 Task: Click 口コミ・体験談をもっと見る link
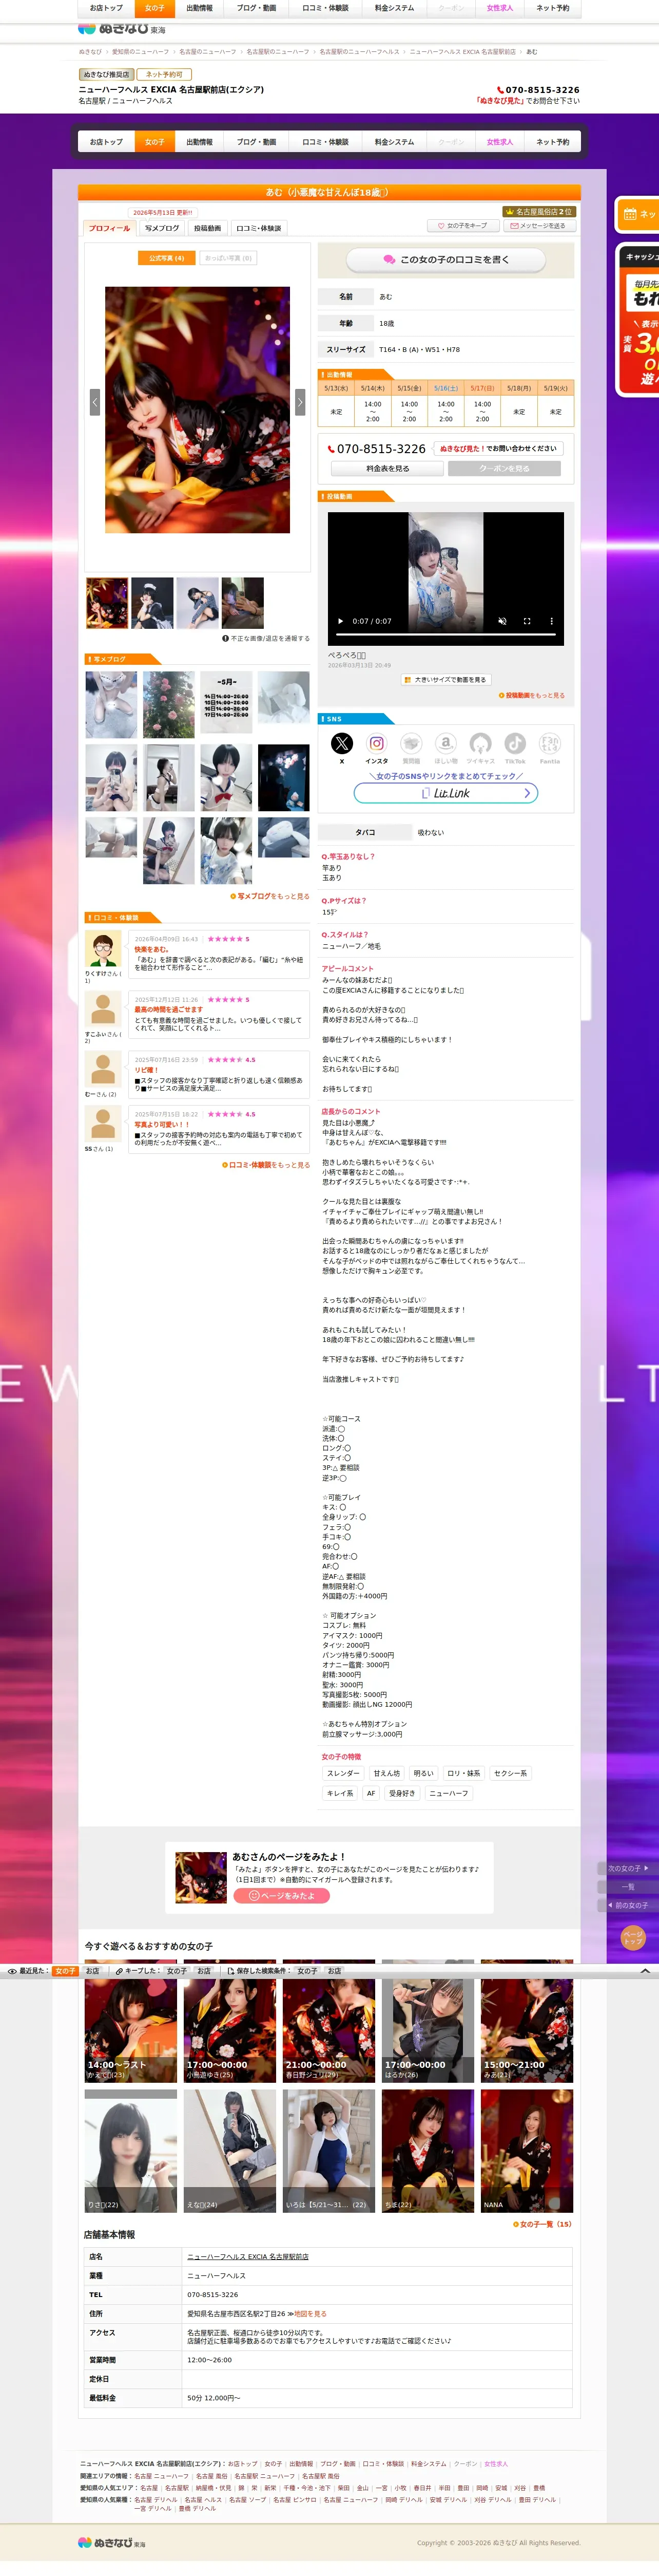[x=265, y=1165]
